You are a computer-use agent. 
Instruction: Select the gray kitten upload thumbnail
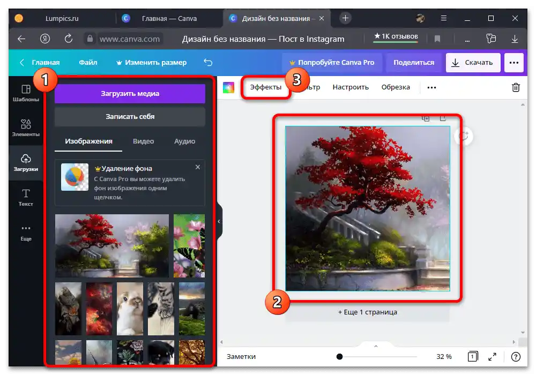click(x=161, y=309)
